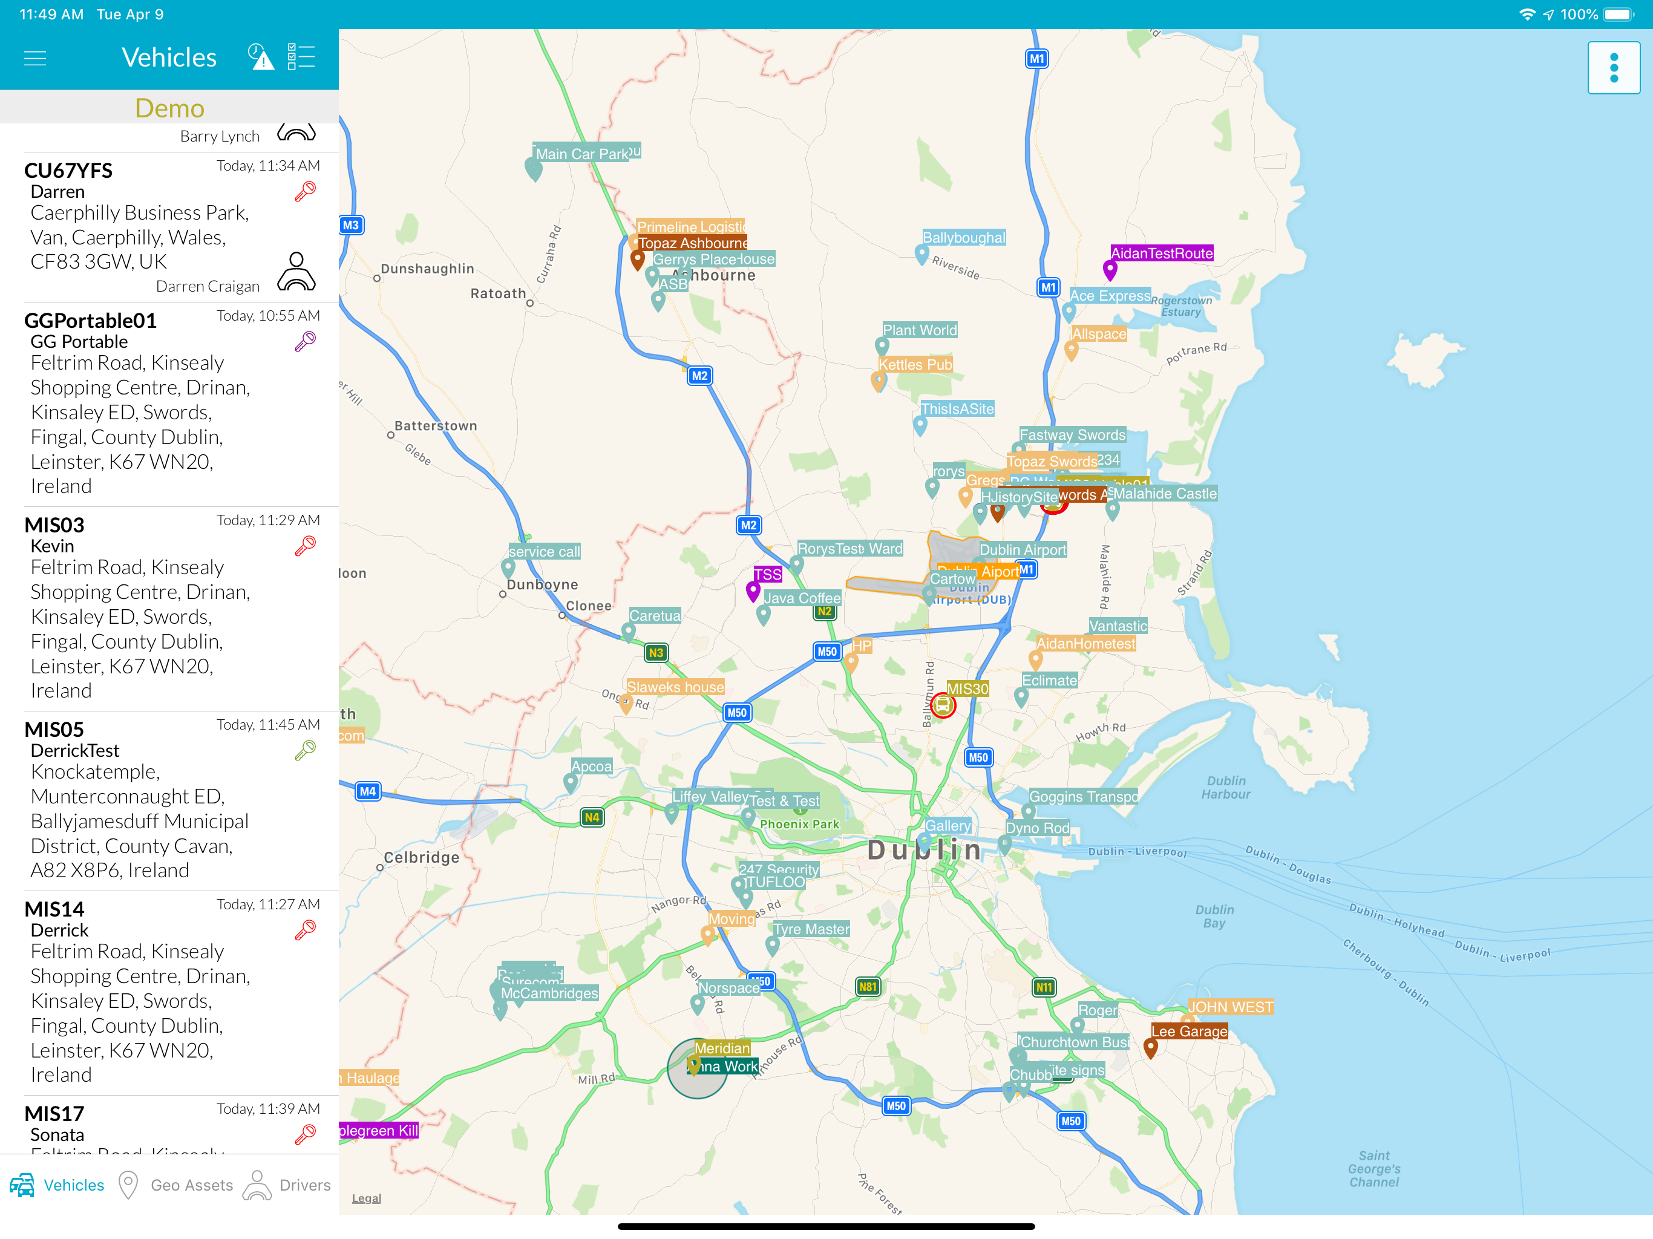The height and width of the screenshot is (1239, 1653).
Task: Select the Norspace label
Action: [728, 987]
